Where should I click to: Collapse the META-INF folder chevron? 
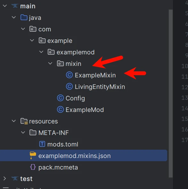(x=23, y=132)
